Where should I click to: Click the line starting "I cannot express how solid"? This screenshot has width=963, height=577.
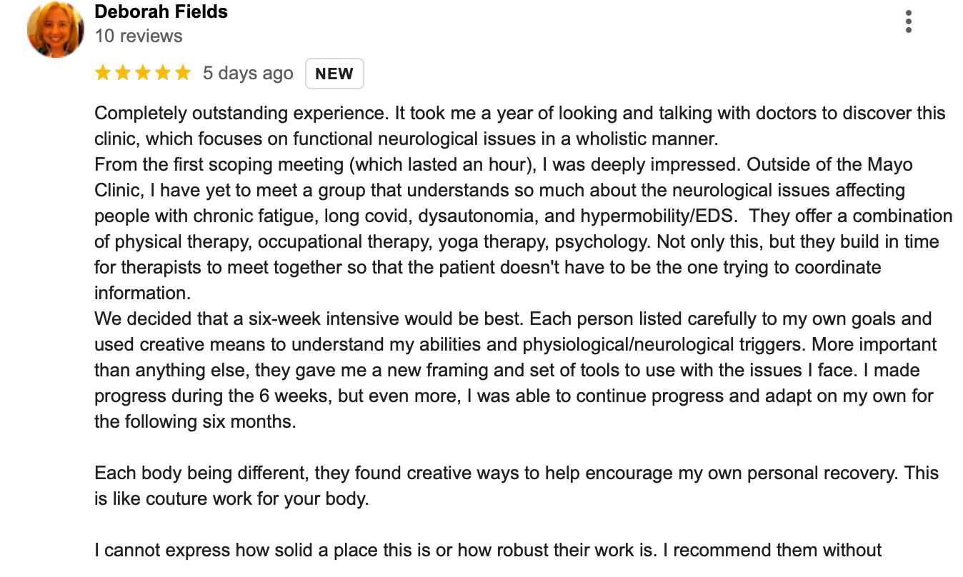tap(286, 551)
